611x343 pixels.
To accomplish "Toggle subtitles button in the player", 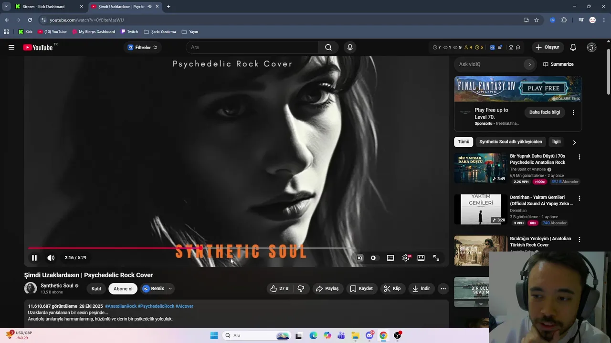I will pos(390,258).
